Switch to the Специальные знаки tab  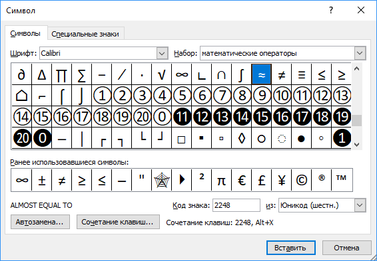(85, 34)
